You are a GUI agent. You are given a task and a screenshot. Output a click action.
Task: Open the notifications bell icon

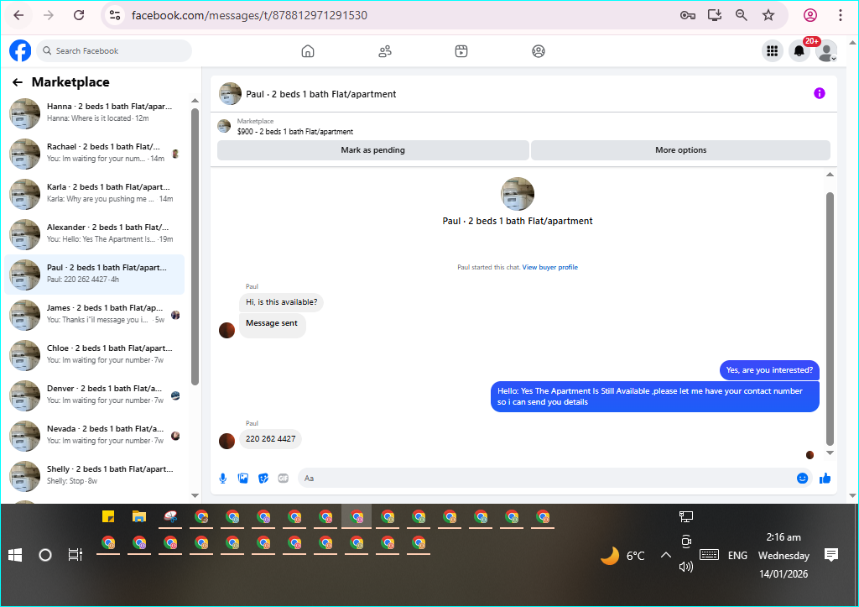[799, 51]
